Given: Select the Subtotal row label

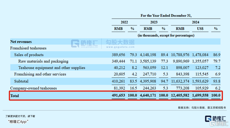Looking at the screenshot, I should point(21,81).
